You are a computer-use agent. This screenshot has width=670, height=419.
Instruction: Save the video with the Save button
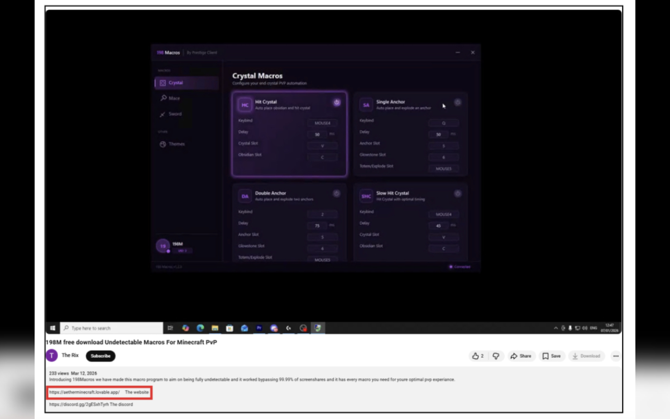point(552,356)
